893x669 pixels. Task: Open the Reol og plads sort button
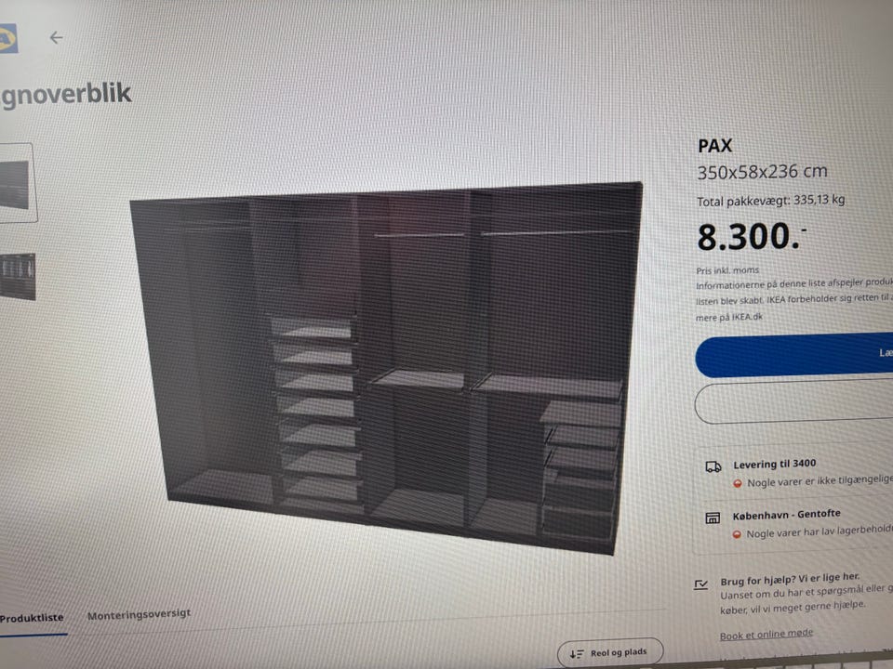tap(610, 652)
